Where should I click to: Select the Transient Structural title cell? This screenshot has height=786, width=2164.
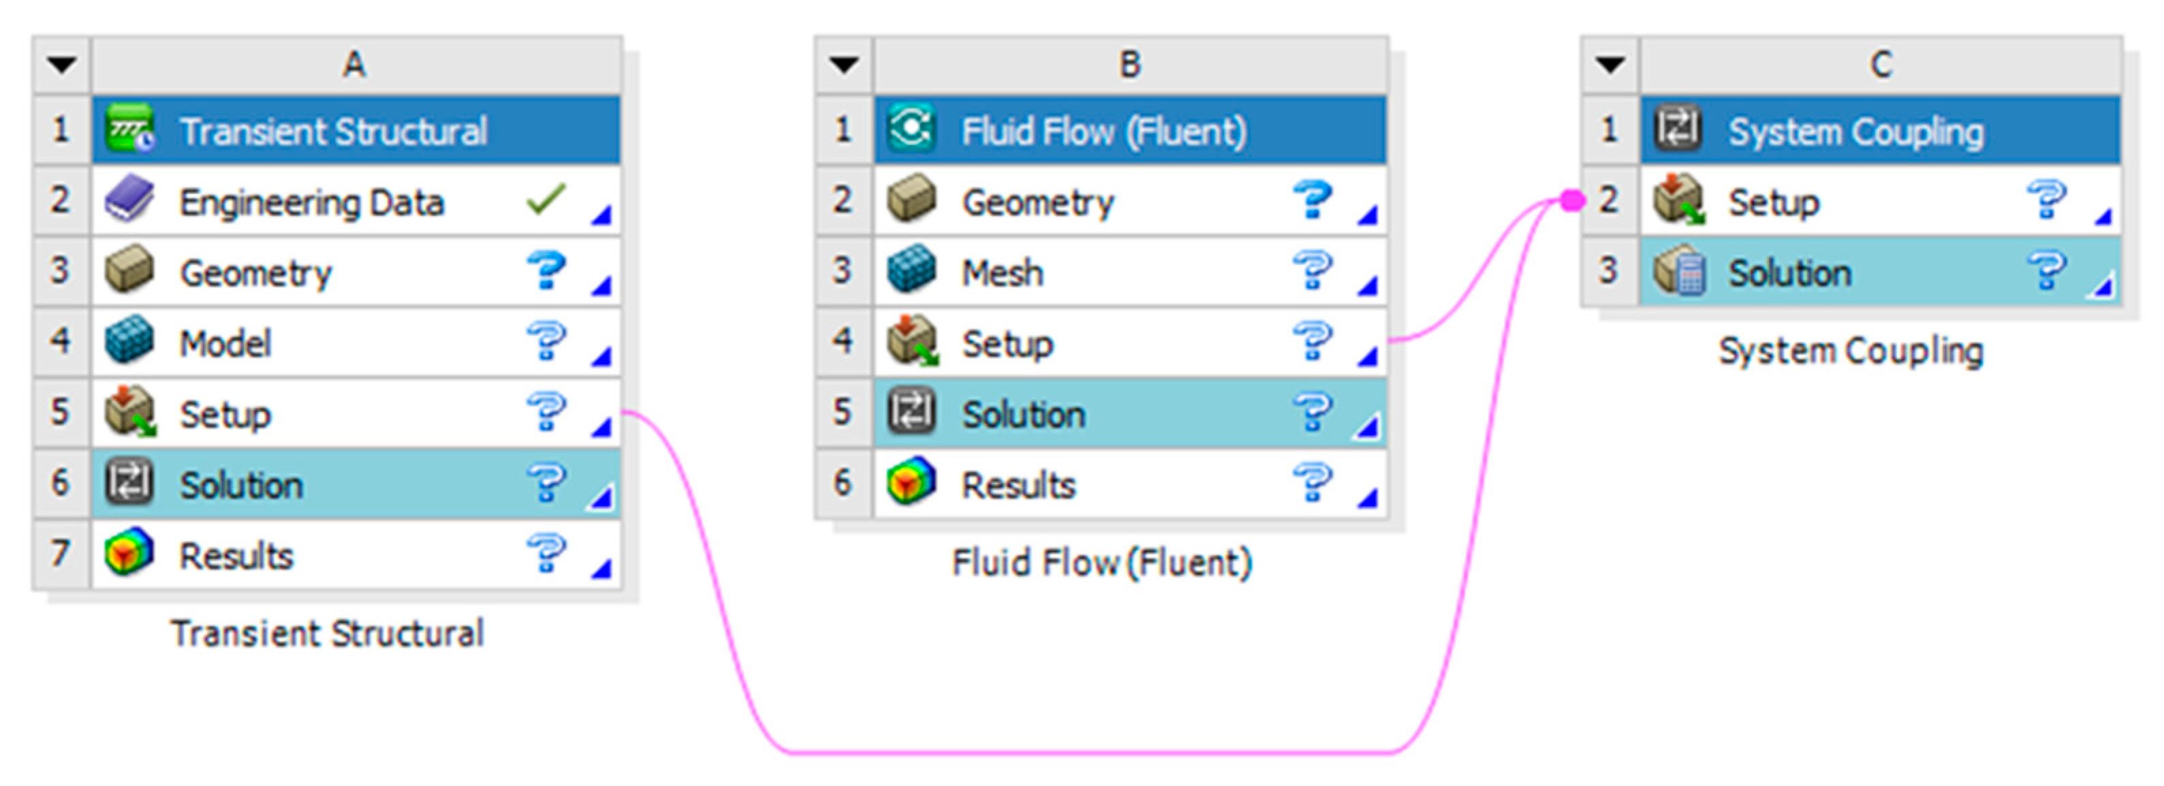(x=332, y=131)
